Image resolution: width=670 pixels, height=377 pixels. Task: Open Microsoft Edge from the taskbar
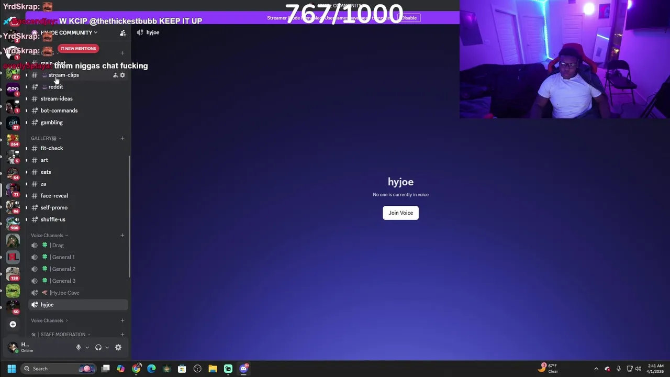tap(151, 369)
